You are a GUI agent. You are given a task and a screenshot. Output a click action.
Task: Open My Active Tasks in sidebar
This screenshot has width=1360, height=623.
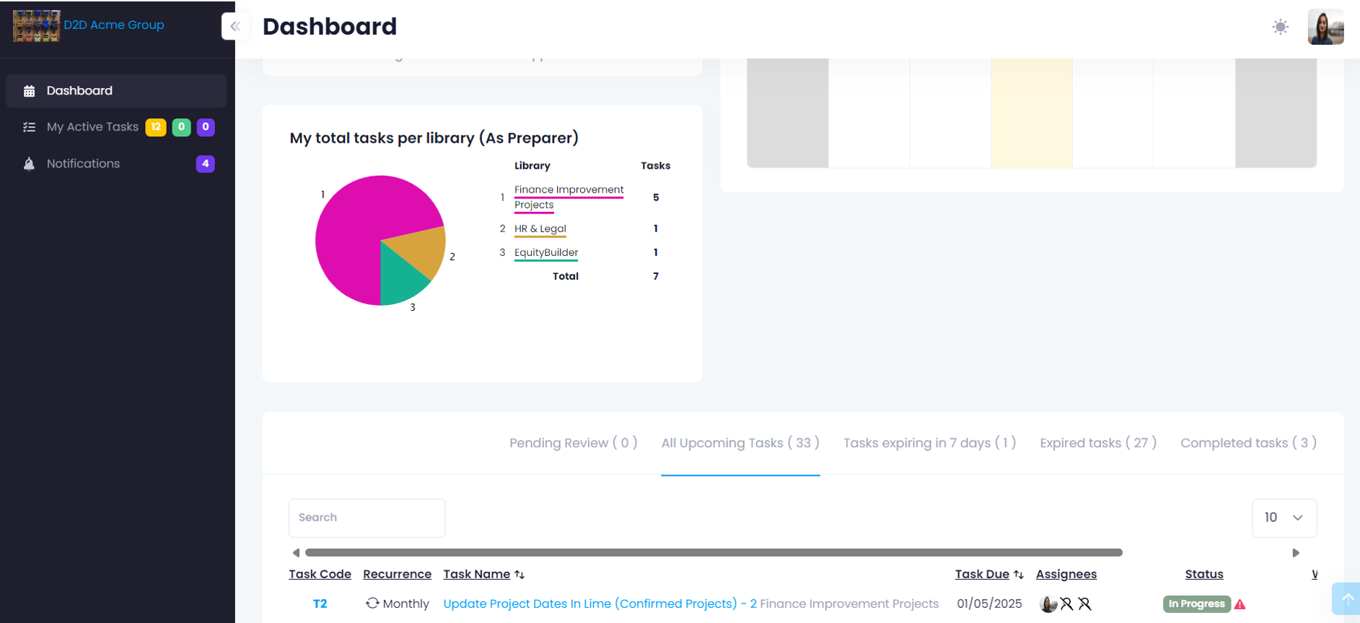click(92, 127)
